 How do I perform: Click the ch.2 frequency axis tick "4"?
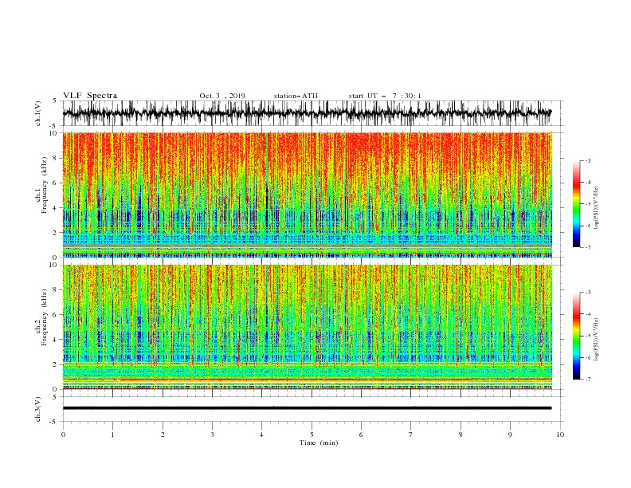click(56, 340)
